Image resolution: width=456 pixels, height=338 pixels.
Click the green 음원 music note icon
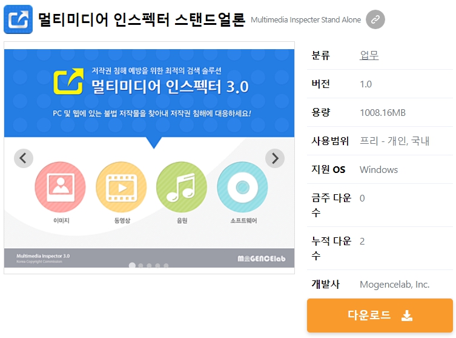point(182,187)
